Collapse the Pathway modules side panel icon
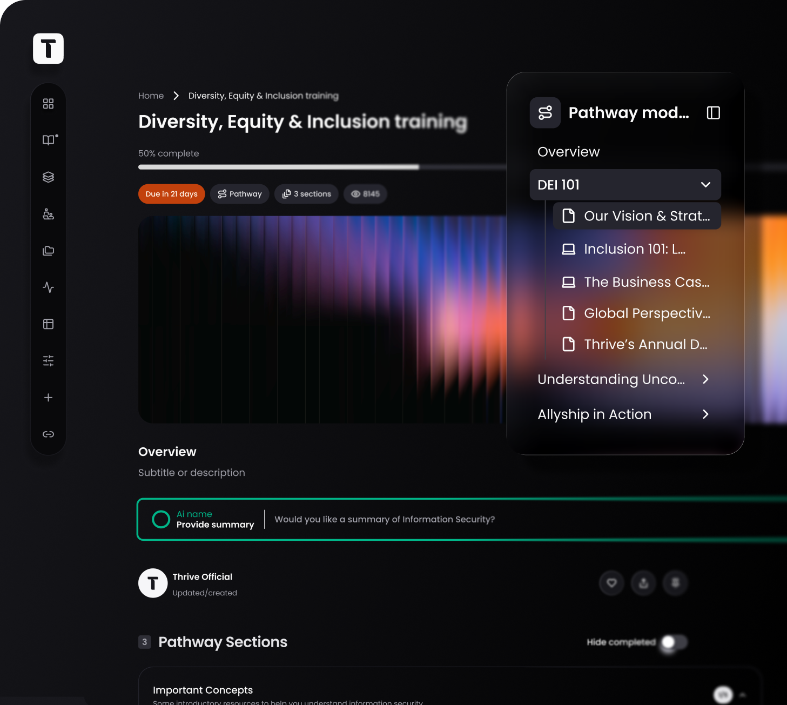Viewport: 787px width, 705px height. (x=713, y=112)
